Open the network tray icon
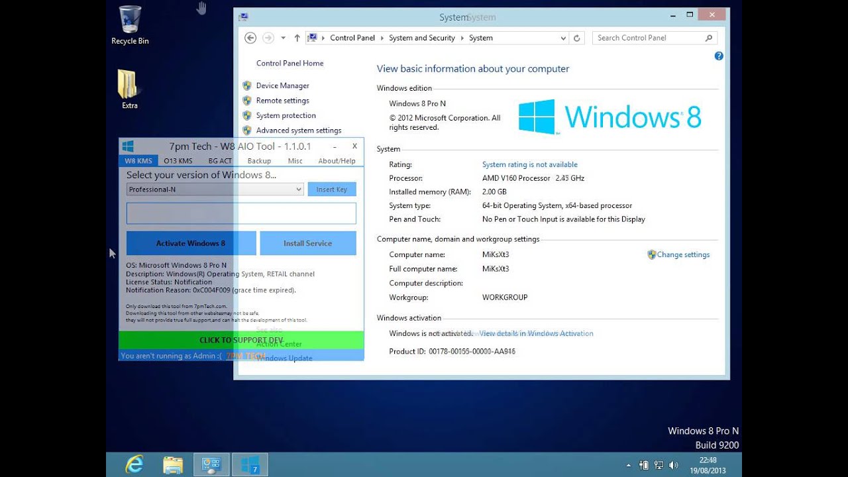This screenshot has width=848, height=477. (x=659, y=465)
